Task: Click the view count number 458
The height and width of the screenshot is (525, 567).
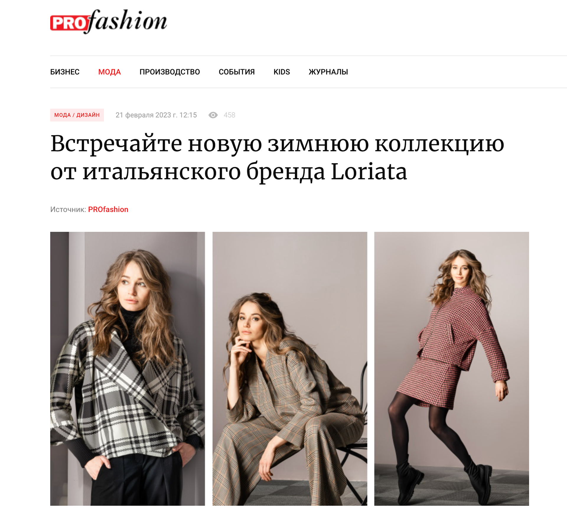Action: point(229,115)
